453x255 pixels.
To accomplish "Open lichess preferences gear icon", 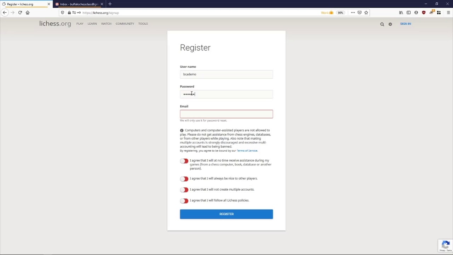I will point(390,24).
